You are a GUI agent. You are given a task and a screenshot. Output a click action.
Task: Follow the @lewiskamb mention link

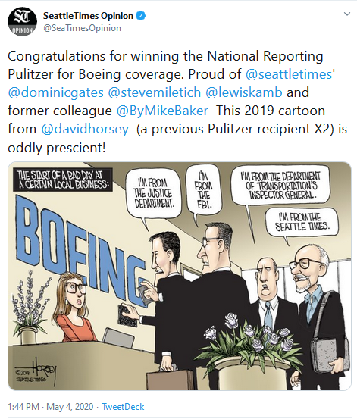[244, 92]
